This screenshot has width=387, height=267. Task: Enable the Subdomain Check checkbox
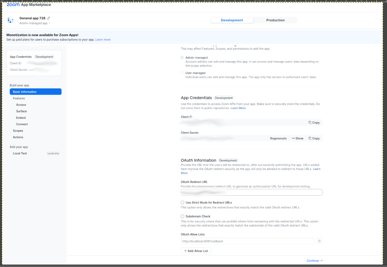pos(183,216)
